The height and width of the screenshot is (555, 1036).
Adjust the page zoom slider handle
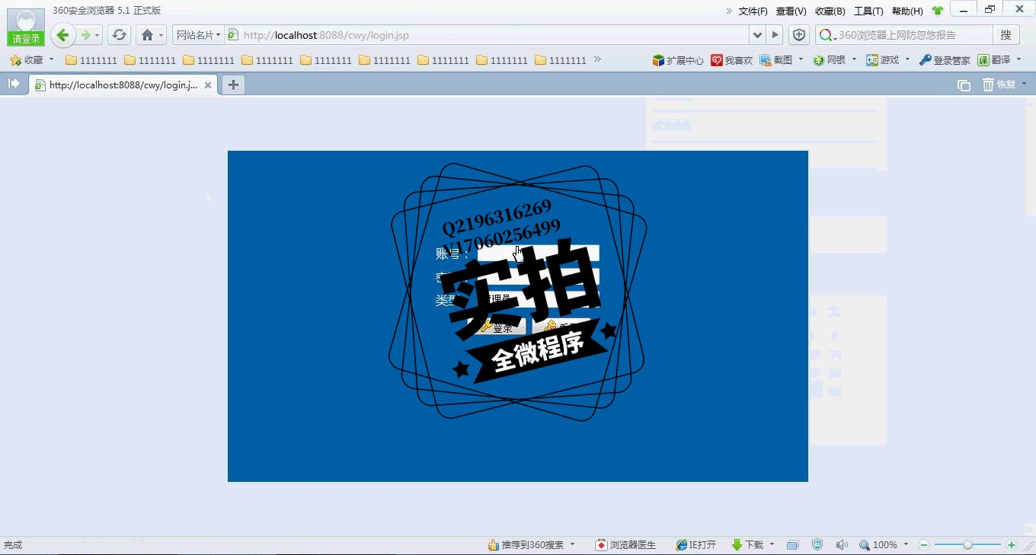(967, 545)
